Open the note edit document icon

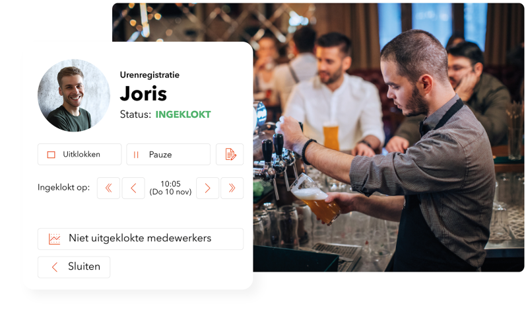click(230, 155)
